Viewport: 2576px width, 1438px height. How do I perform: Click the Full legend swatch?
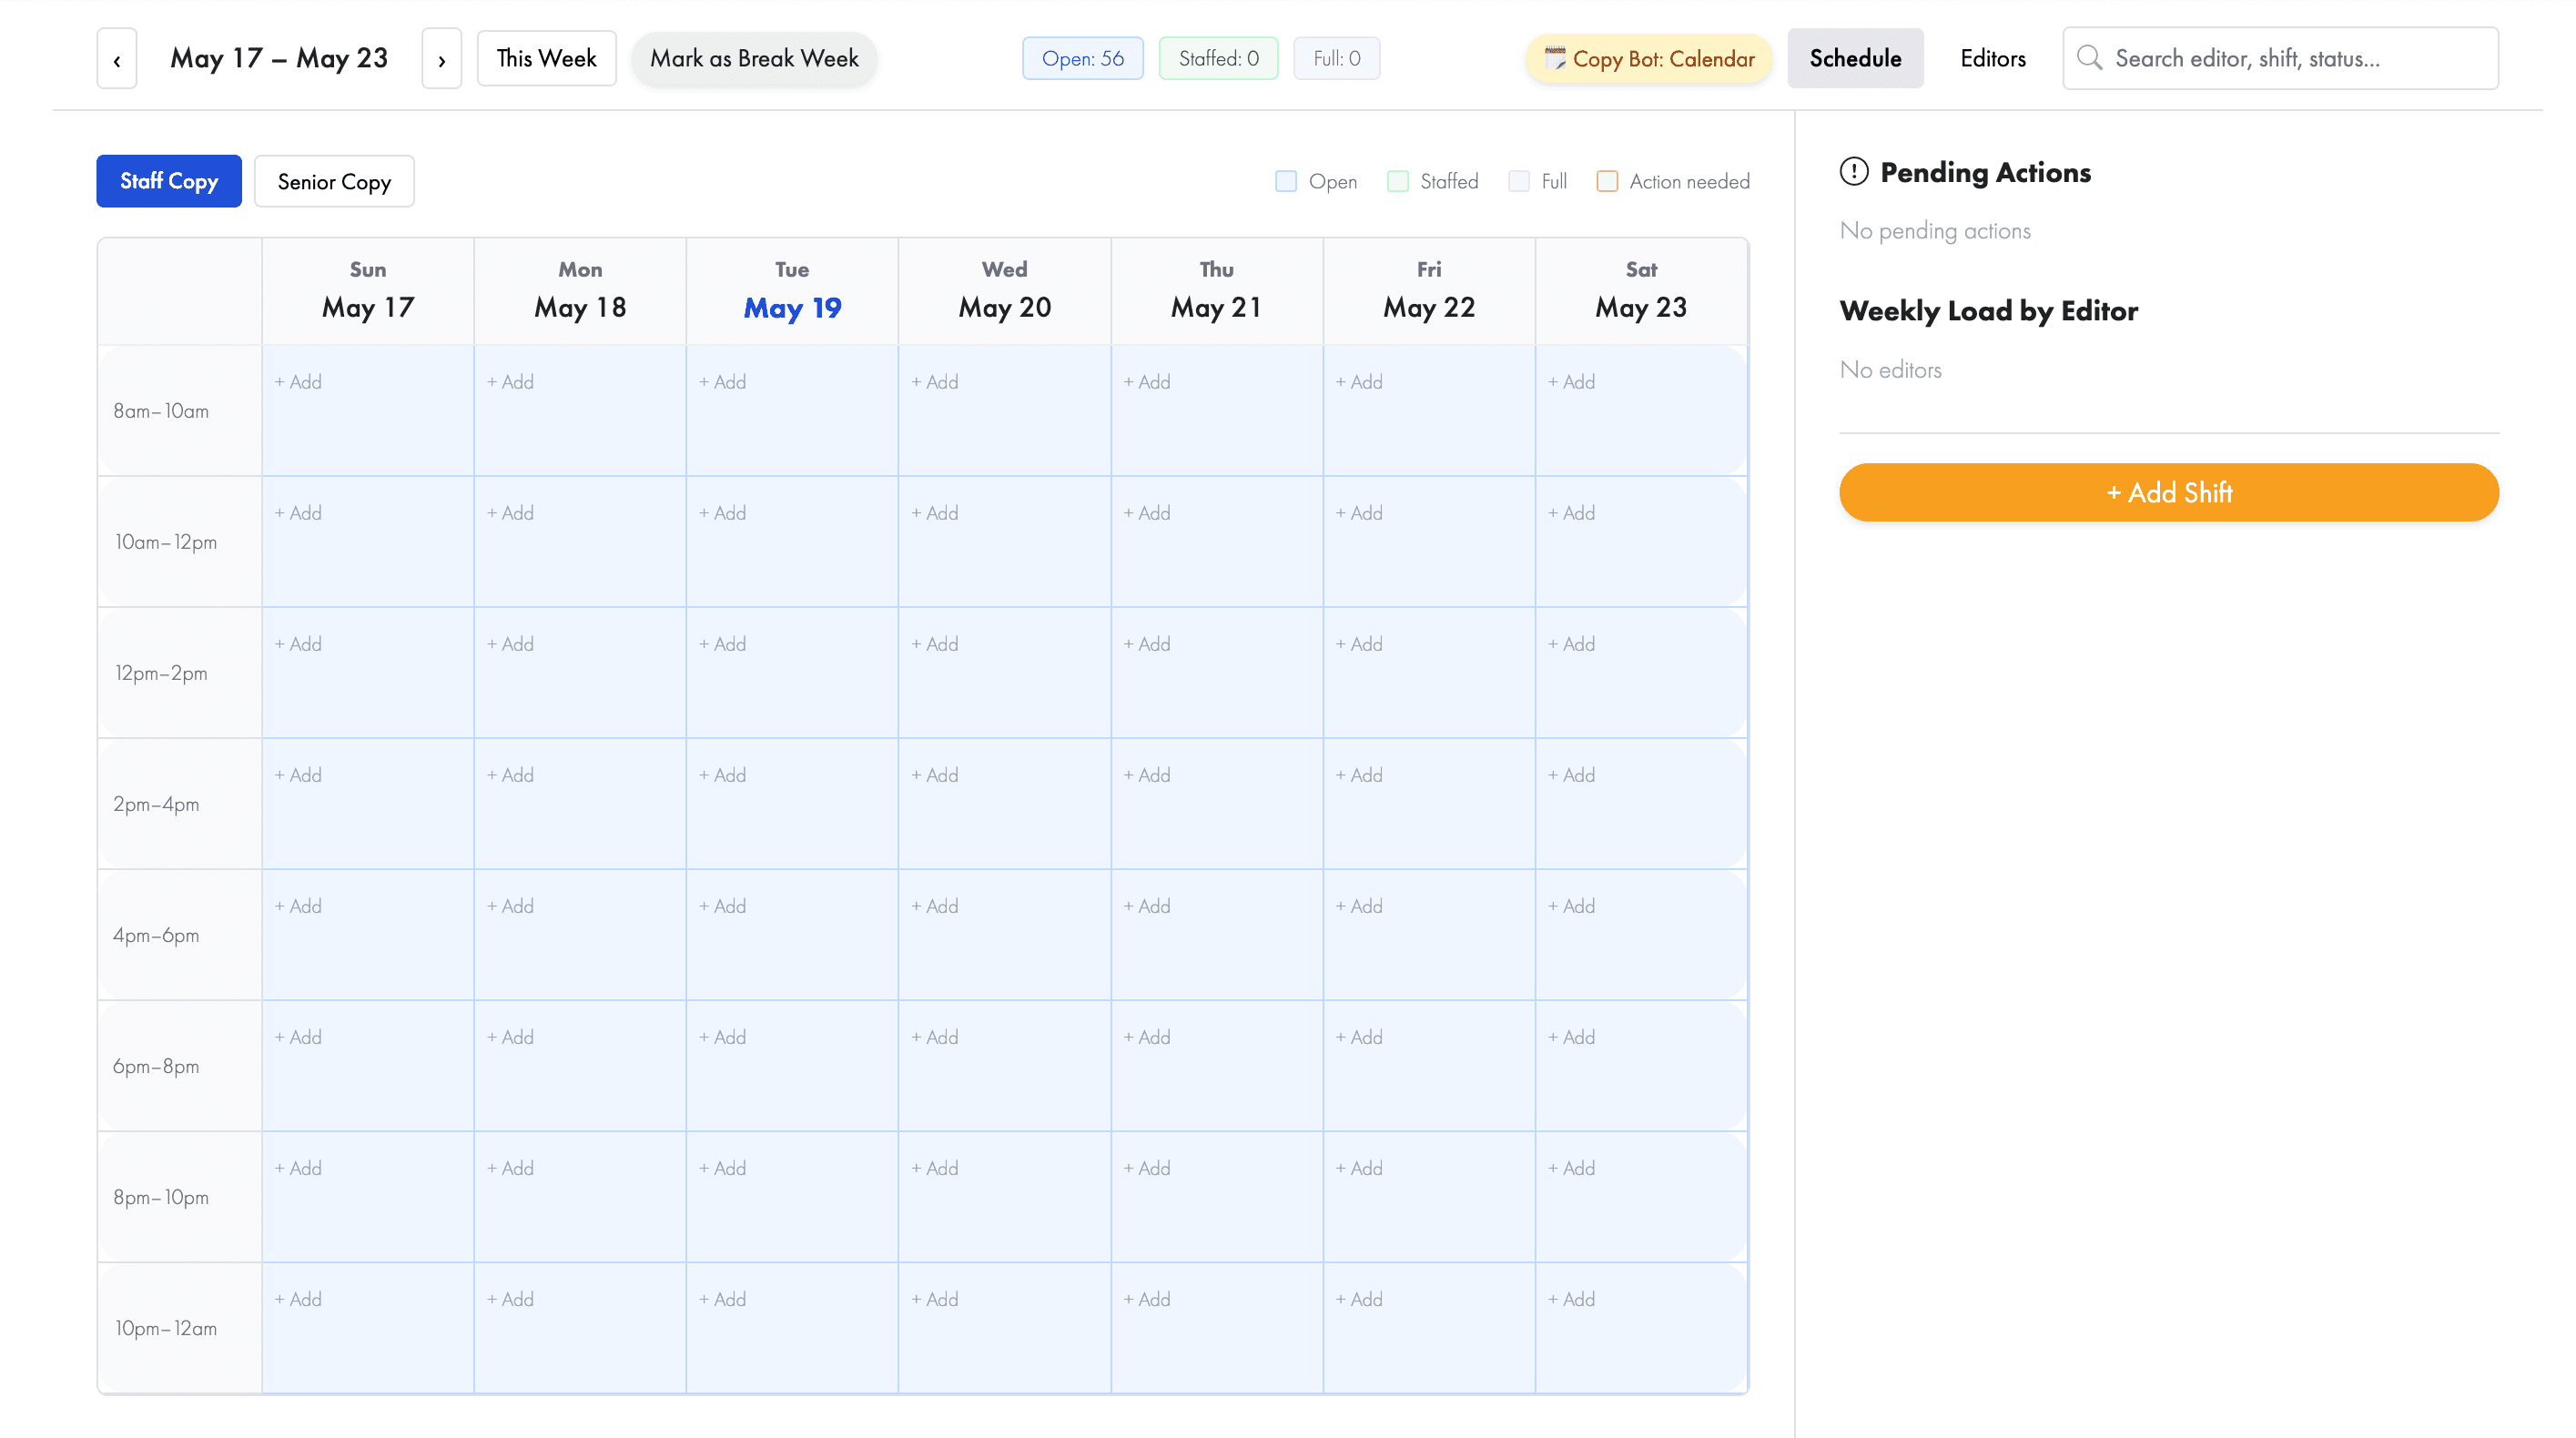coord(1519,181)
